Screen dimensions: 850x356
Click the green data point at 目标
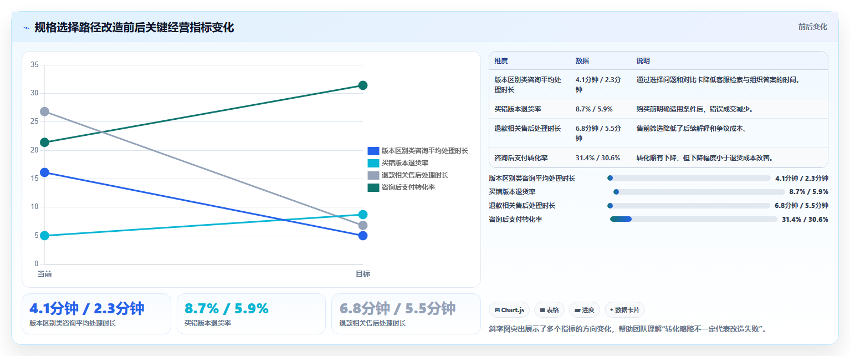point(363,85)
